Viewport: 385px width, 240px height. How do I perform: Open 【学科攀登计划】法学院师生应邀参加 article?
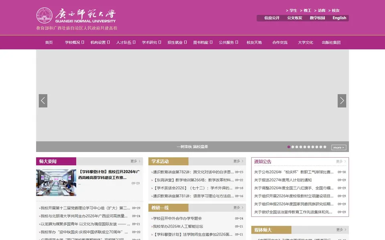[x=192, y=234]
